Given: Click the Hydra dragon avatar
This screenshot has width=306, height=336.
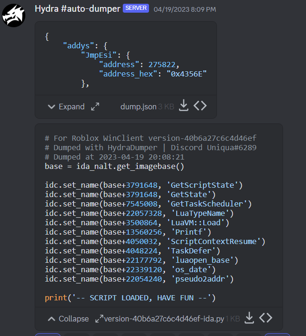Looking at the screenshot, I should point(14,15).
